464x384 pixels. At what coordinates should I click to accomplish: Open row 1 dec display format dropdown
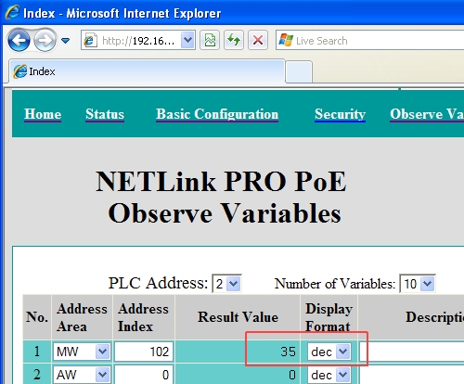pos(329,352)
